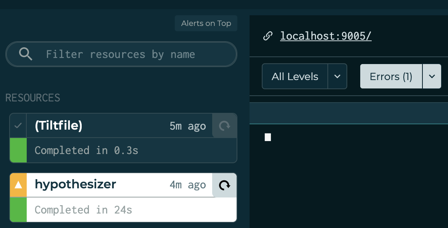Select the All Levels log filter
The height and width of the screenshot is (228, 448).
295,77
